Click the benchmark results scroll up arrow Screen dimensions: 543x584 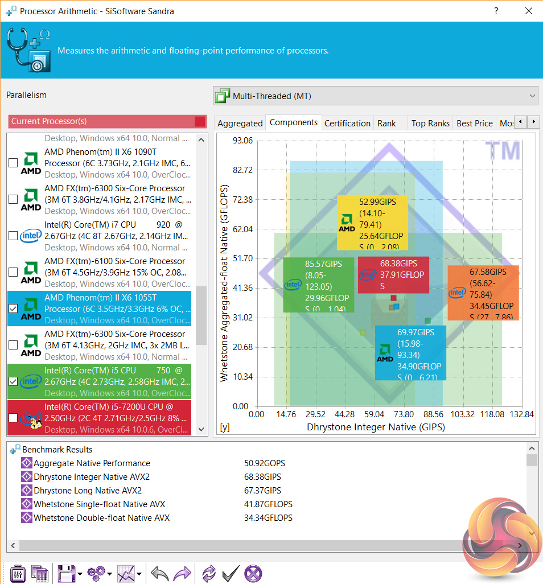(532, 448)
